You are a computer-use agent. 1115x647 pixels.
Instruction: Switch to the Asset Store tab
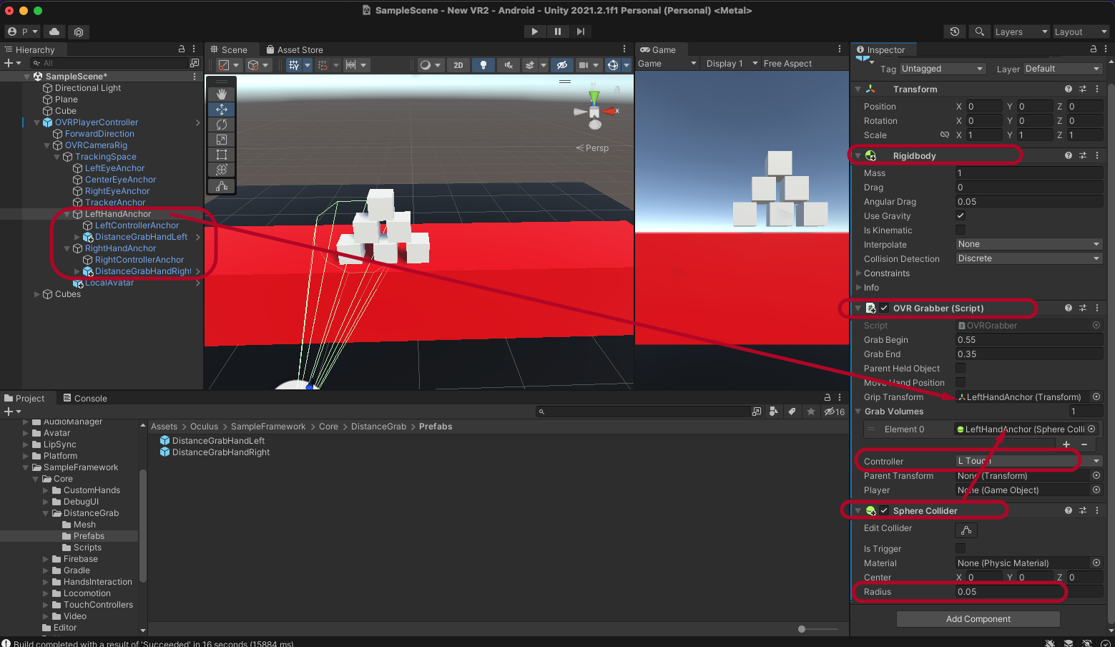(295, 50)
